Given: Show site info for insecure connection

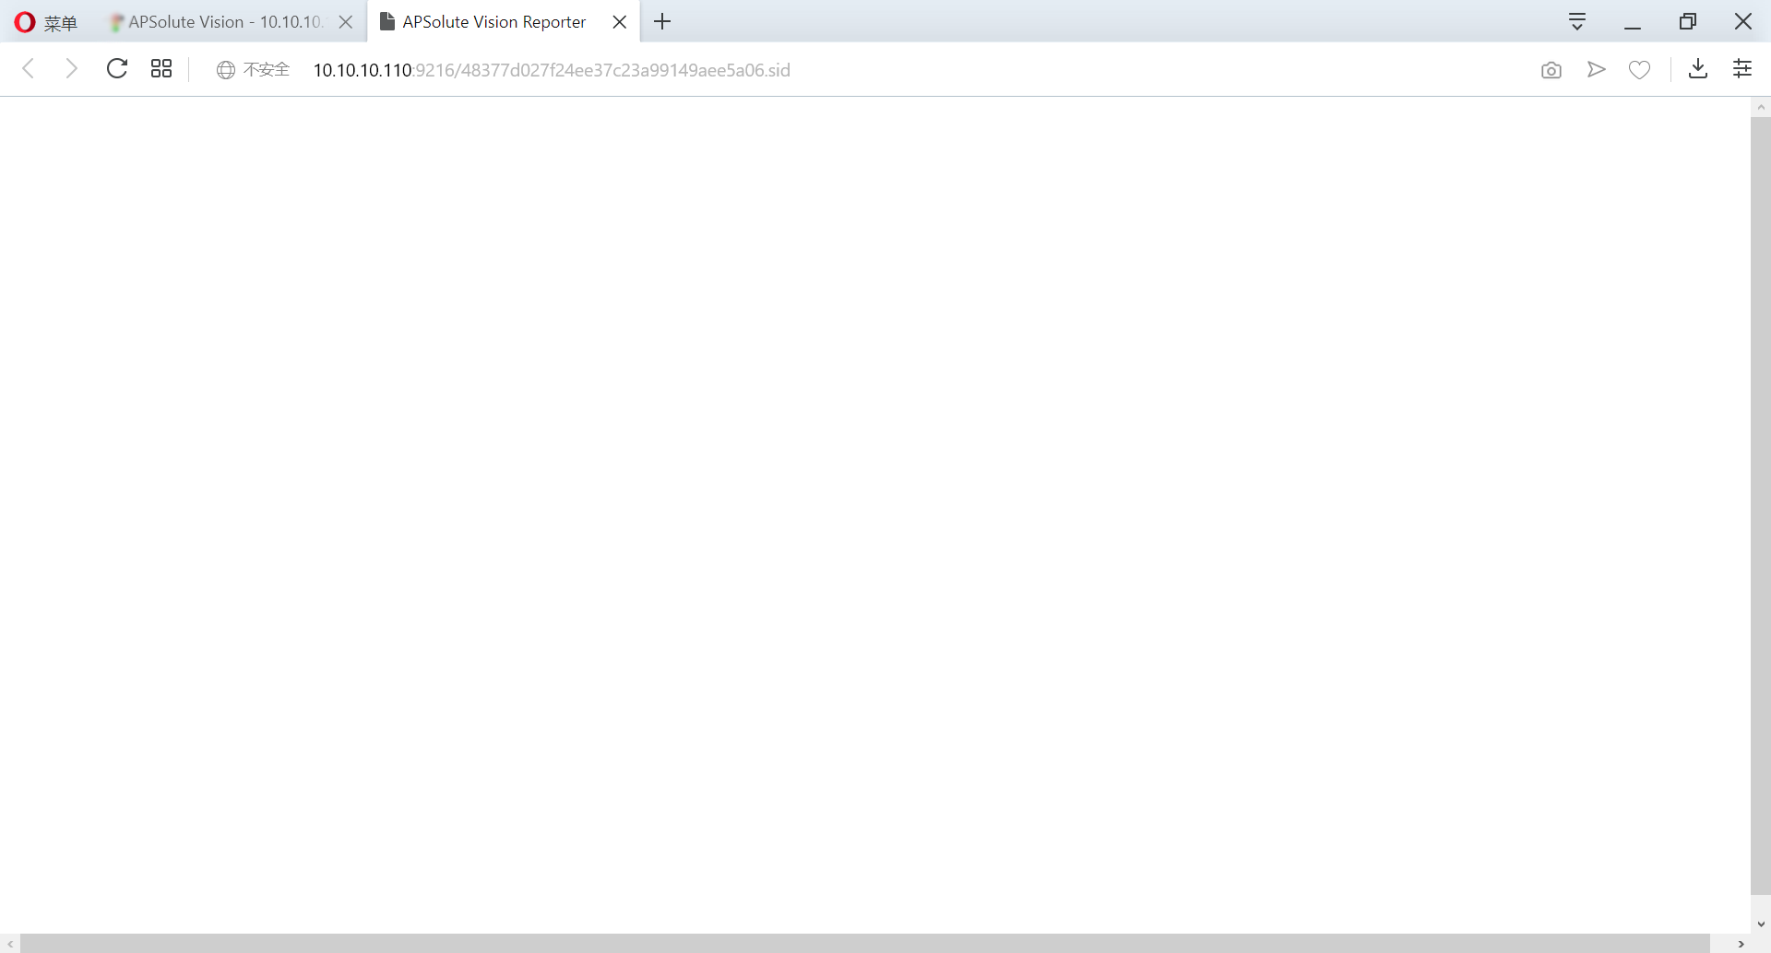Looking at the screenshot, I should point(253,70).
